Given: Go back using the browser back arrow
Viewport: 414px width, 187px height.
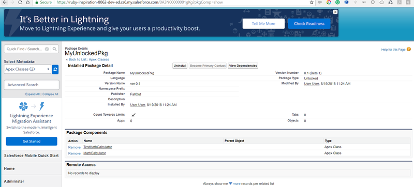Looking at the screenshot, I should click(4, 2).
